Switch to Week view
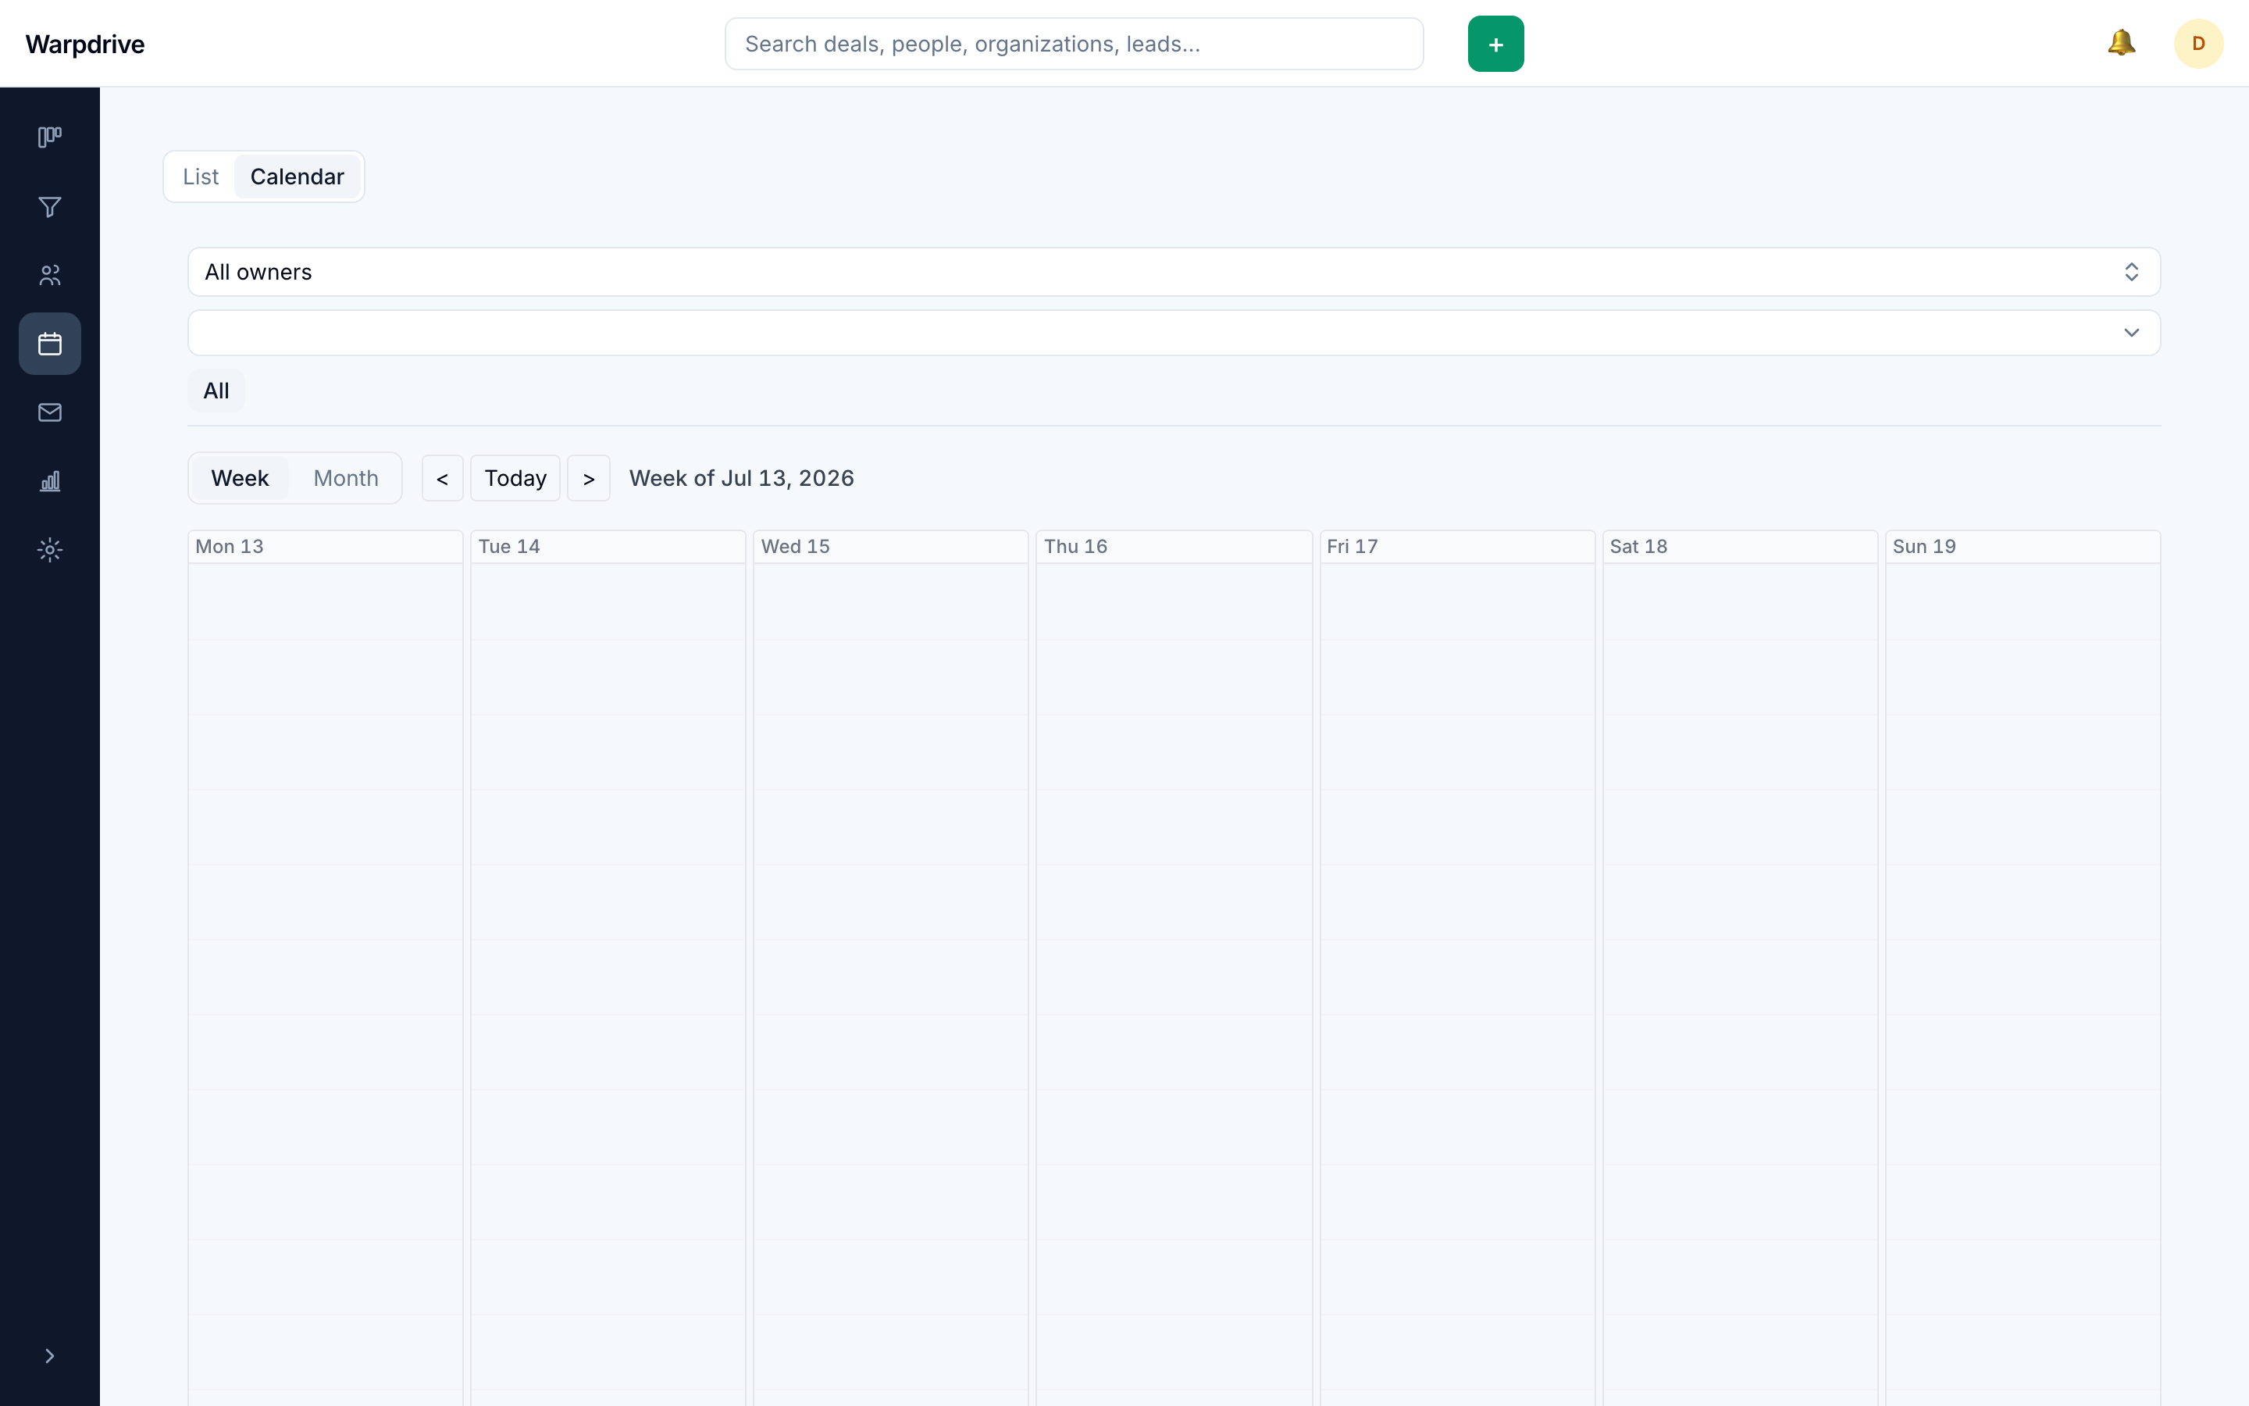Image resolution: width=2249 pixels, height=1406 pixels. pos(240,478)
